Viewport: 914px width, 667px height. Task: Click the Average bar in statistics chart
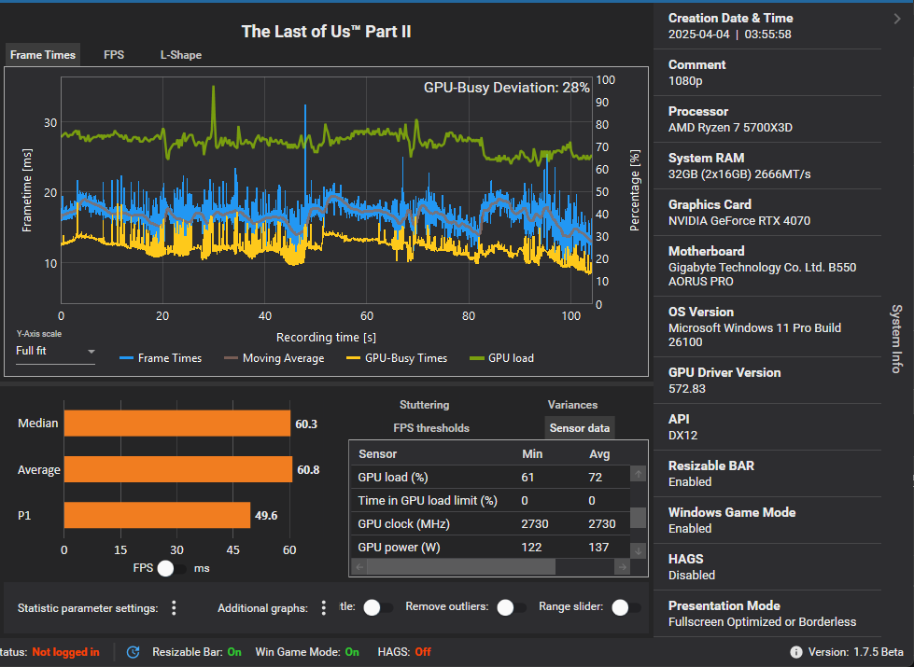click(x=178, y=469)
